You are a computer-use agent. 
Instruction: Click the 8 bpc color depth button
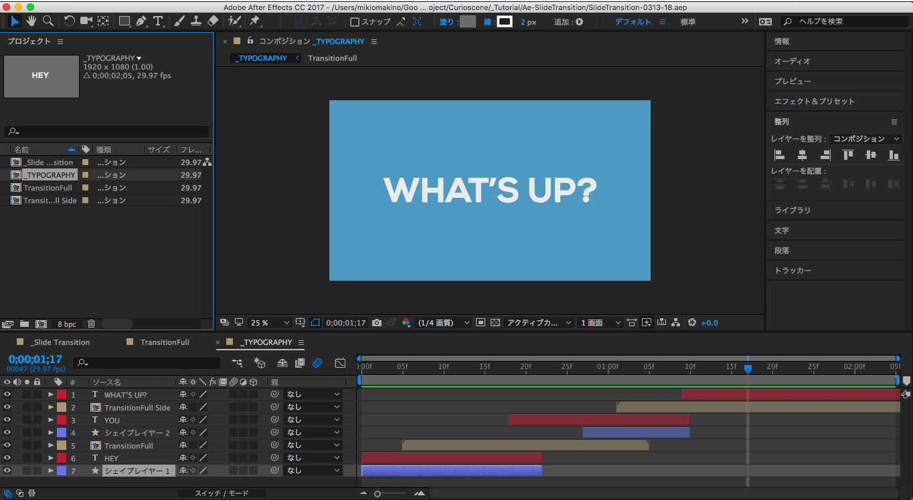pos(67,324)
